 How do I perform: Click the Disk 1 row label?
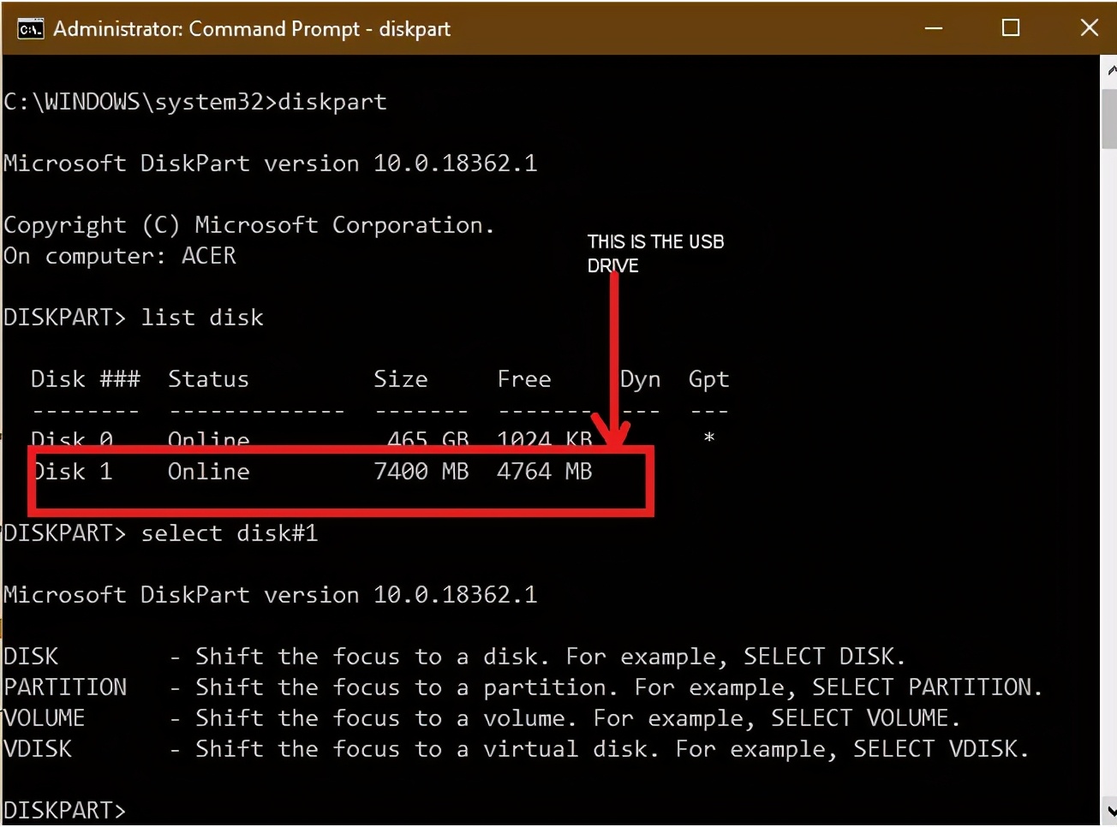click(73, 472)
